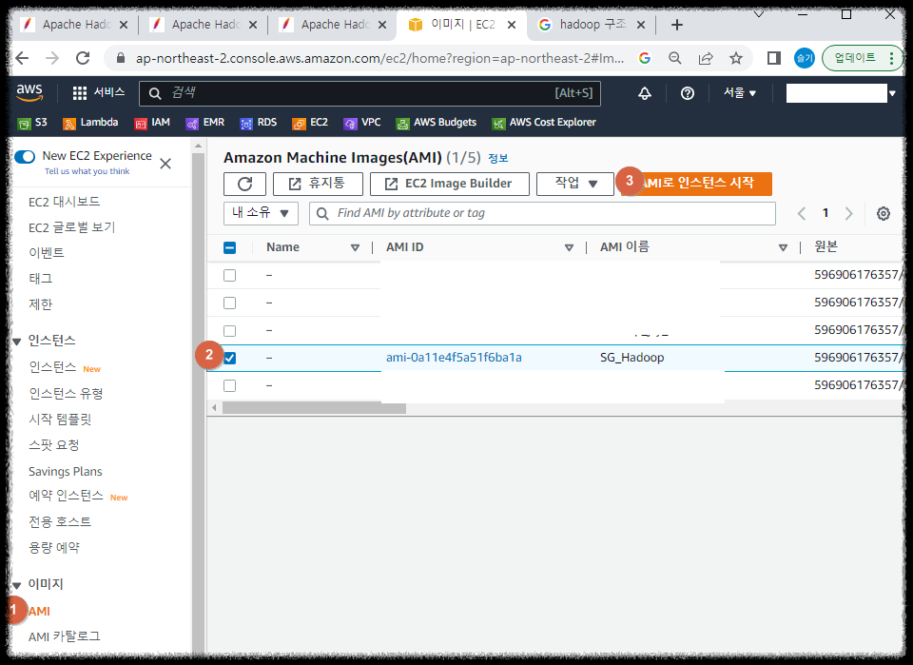913x665 pixels.
Task: Open EC2 대시보드 in sidebar
Action: [x=64, y=202]
